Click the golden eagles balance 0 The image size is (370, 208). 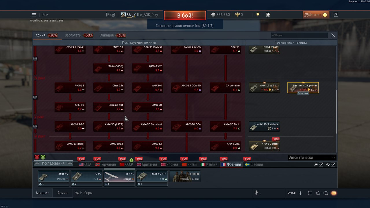tap(239, 15)
